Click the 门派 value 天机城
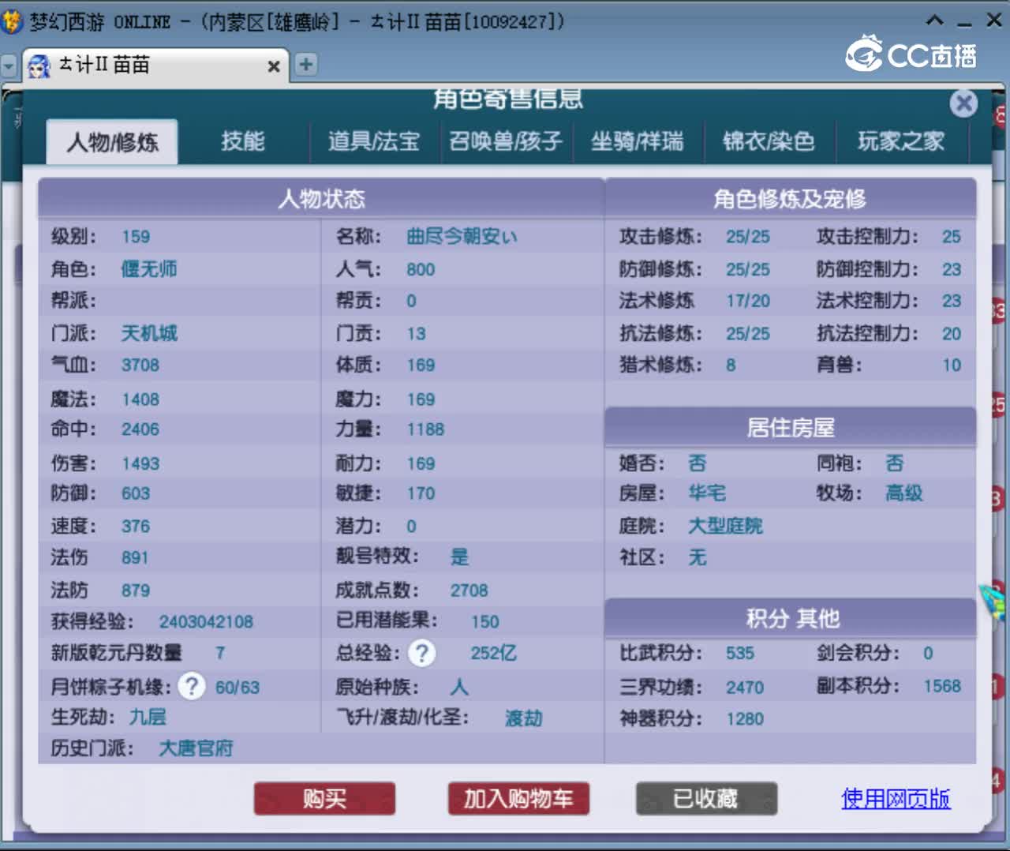 coord(148,333)
